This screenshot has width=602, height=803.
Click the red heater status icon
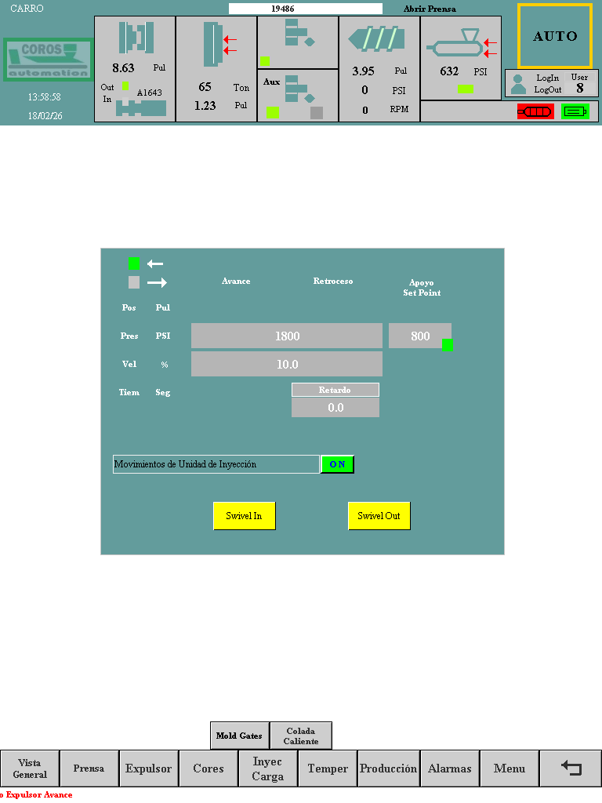click(535, 111)
